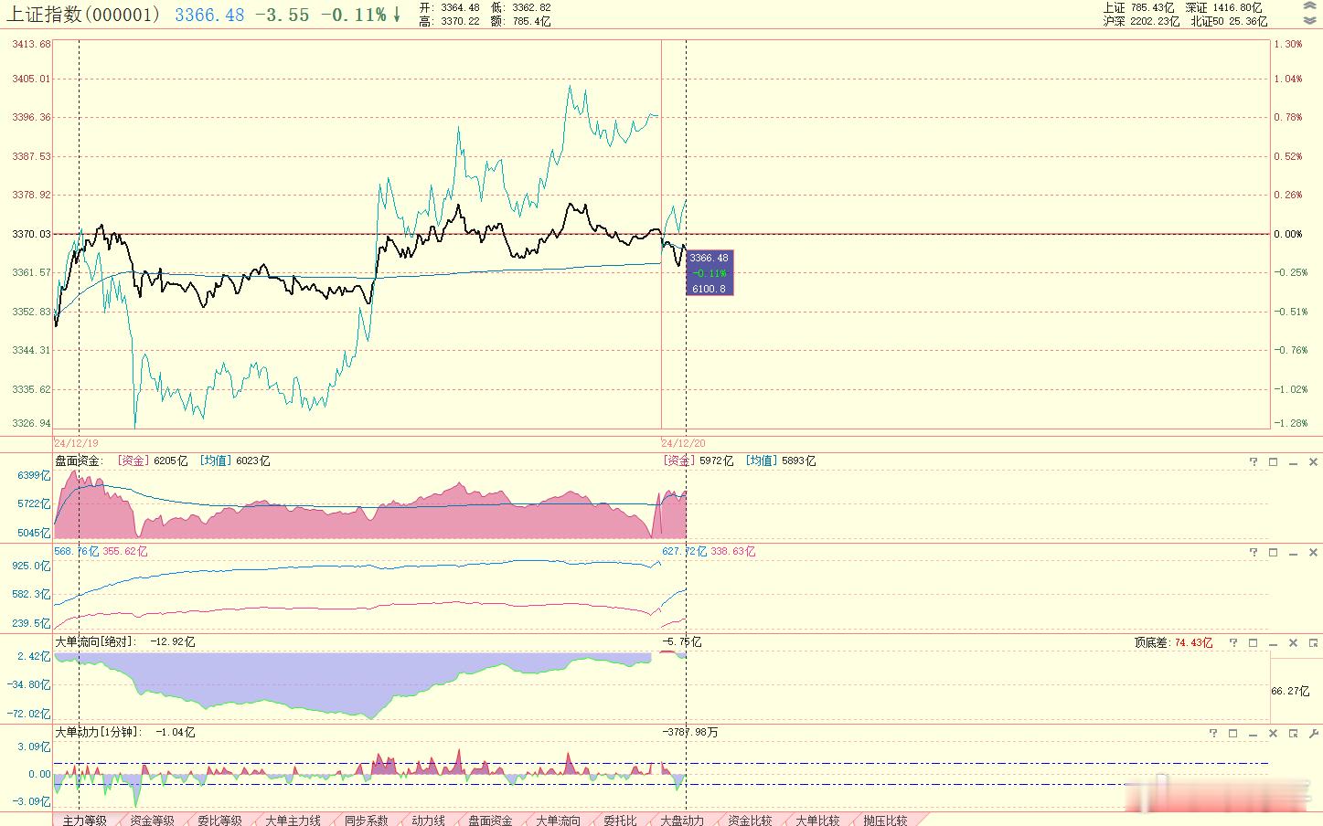Maximize the 大单流向 panel
Viewport: 1323px width, 826px height.
point(1254,643)
